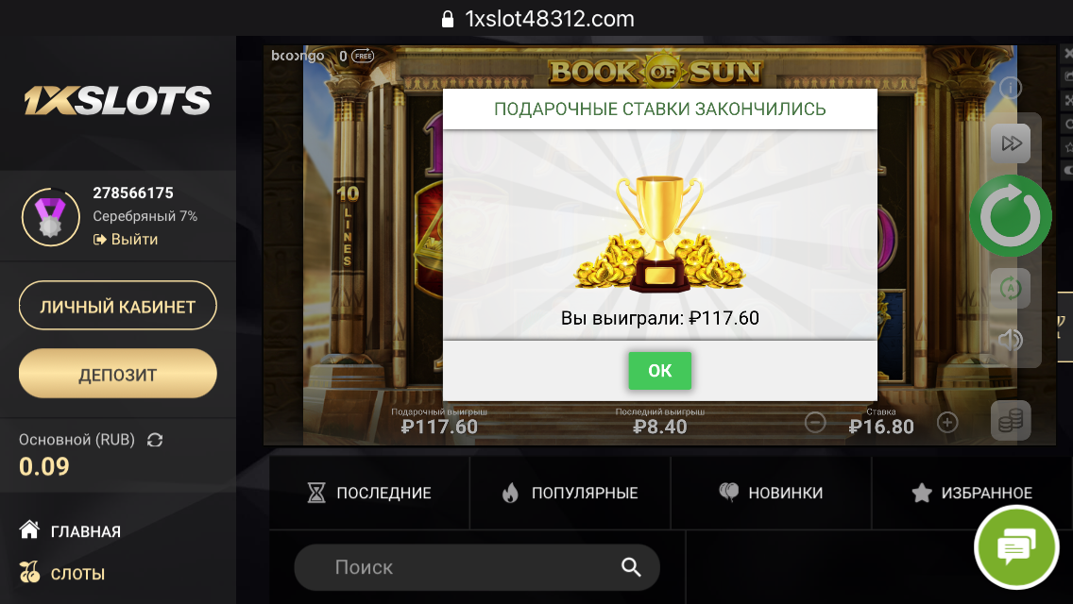Open the live chat bubble

coord(1016,547)
